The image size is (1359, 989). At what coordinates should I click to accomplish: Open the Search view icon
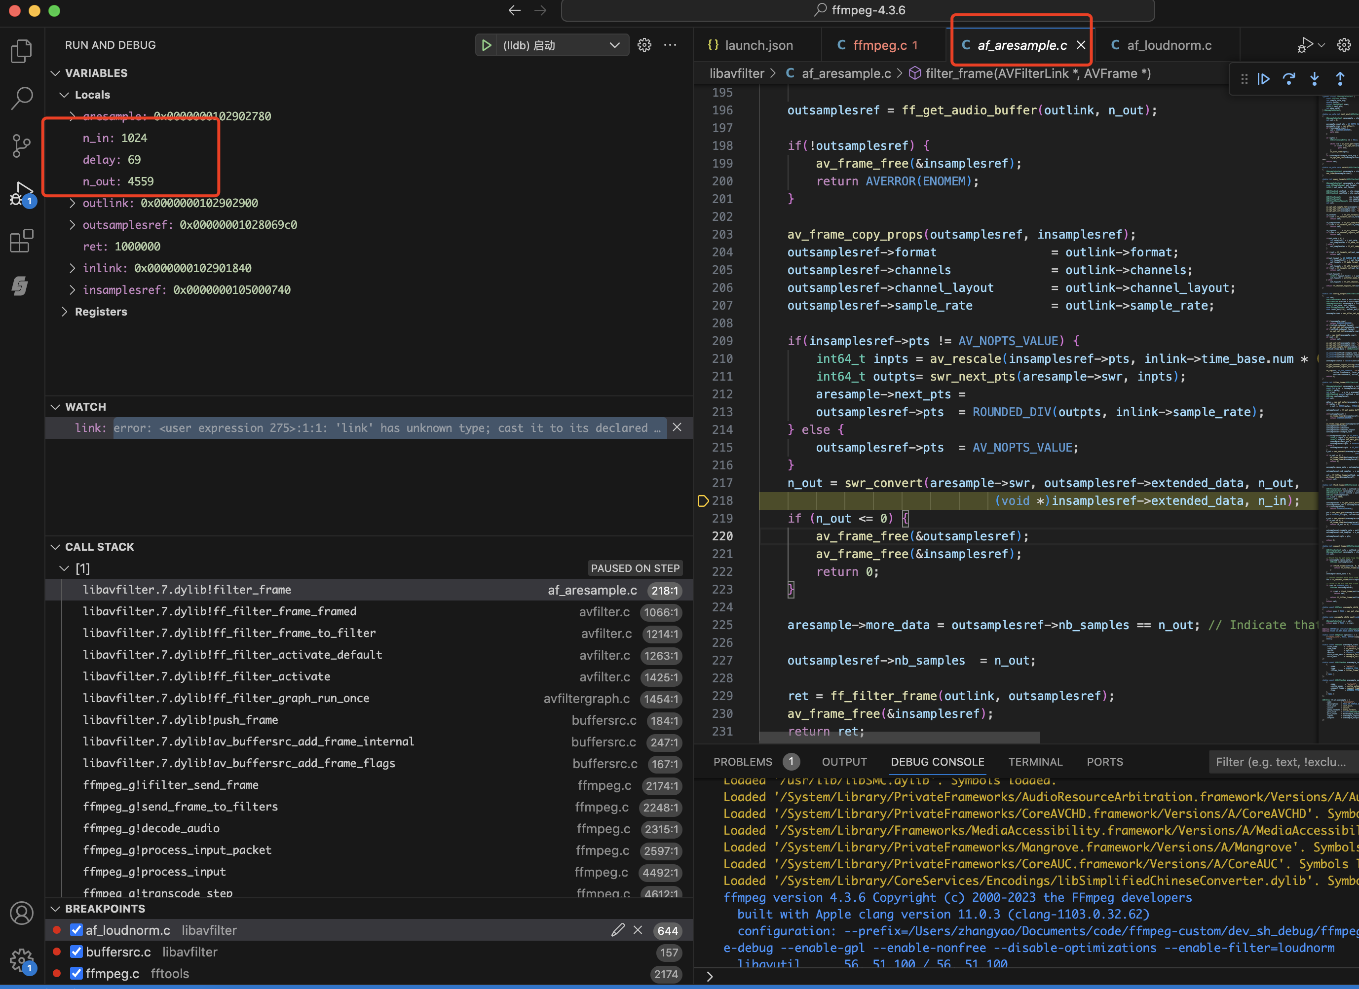pyautogui.click(x=22, y=98)
